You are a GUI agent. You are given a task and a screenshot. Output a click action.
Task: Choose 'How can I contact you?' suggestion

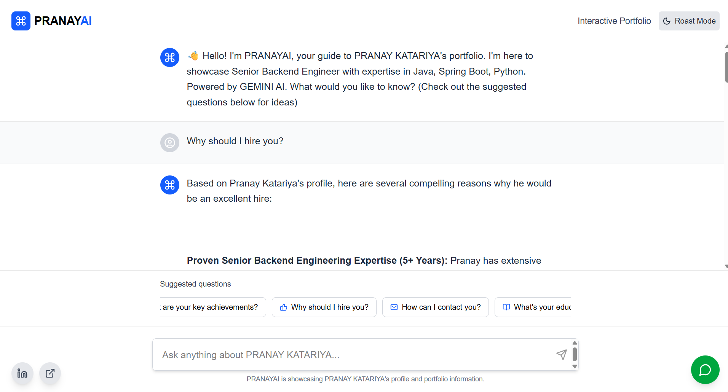tap(435, 307)
